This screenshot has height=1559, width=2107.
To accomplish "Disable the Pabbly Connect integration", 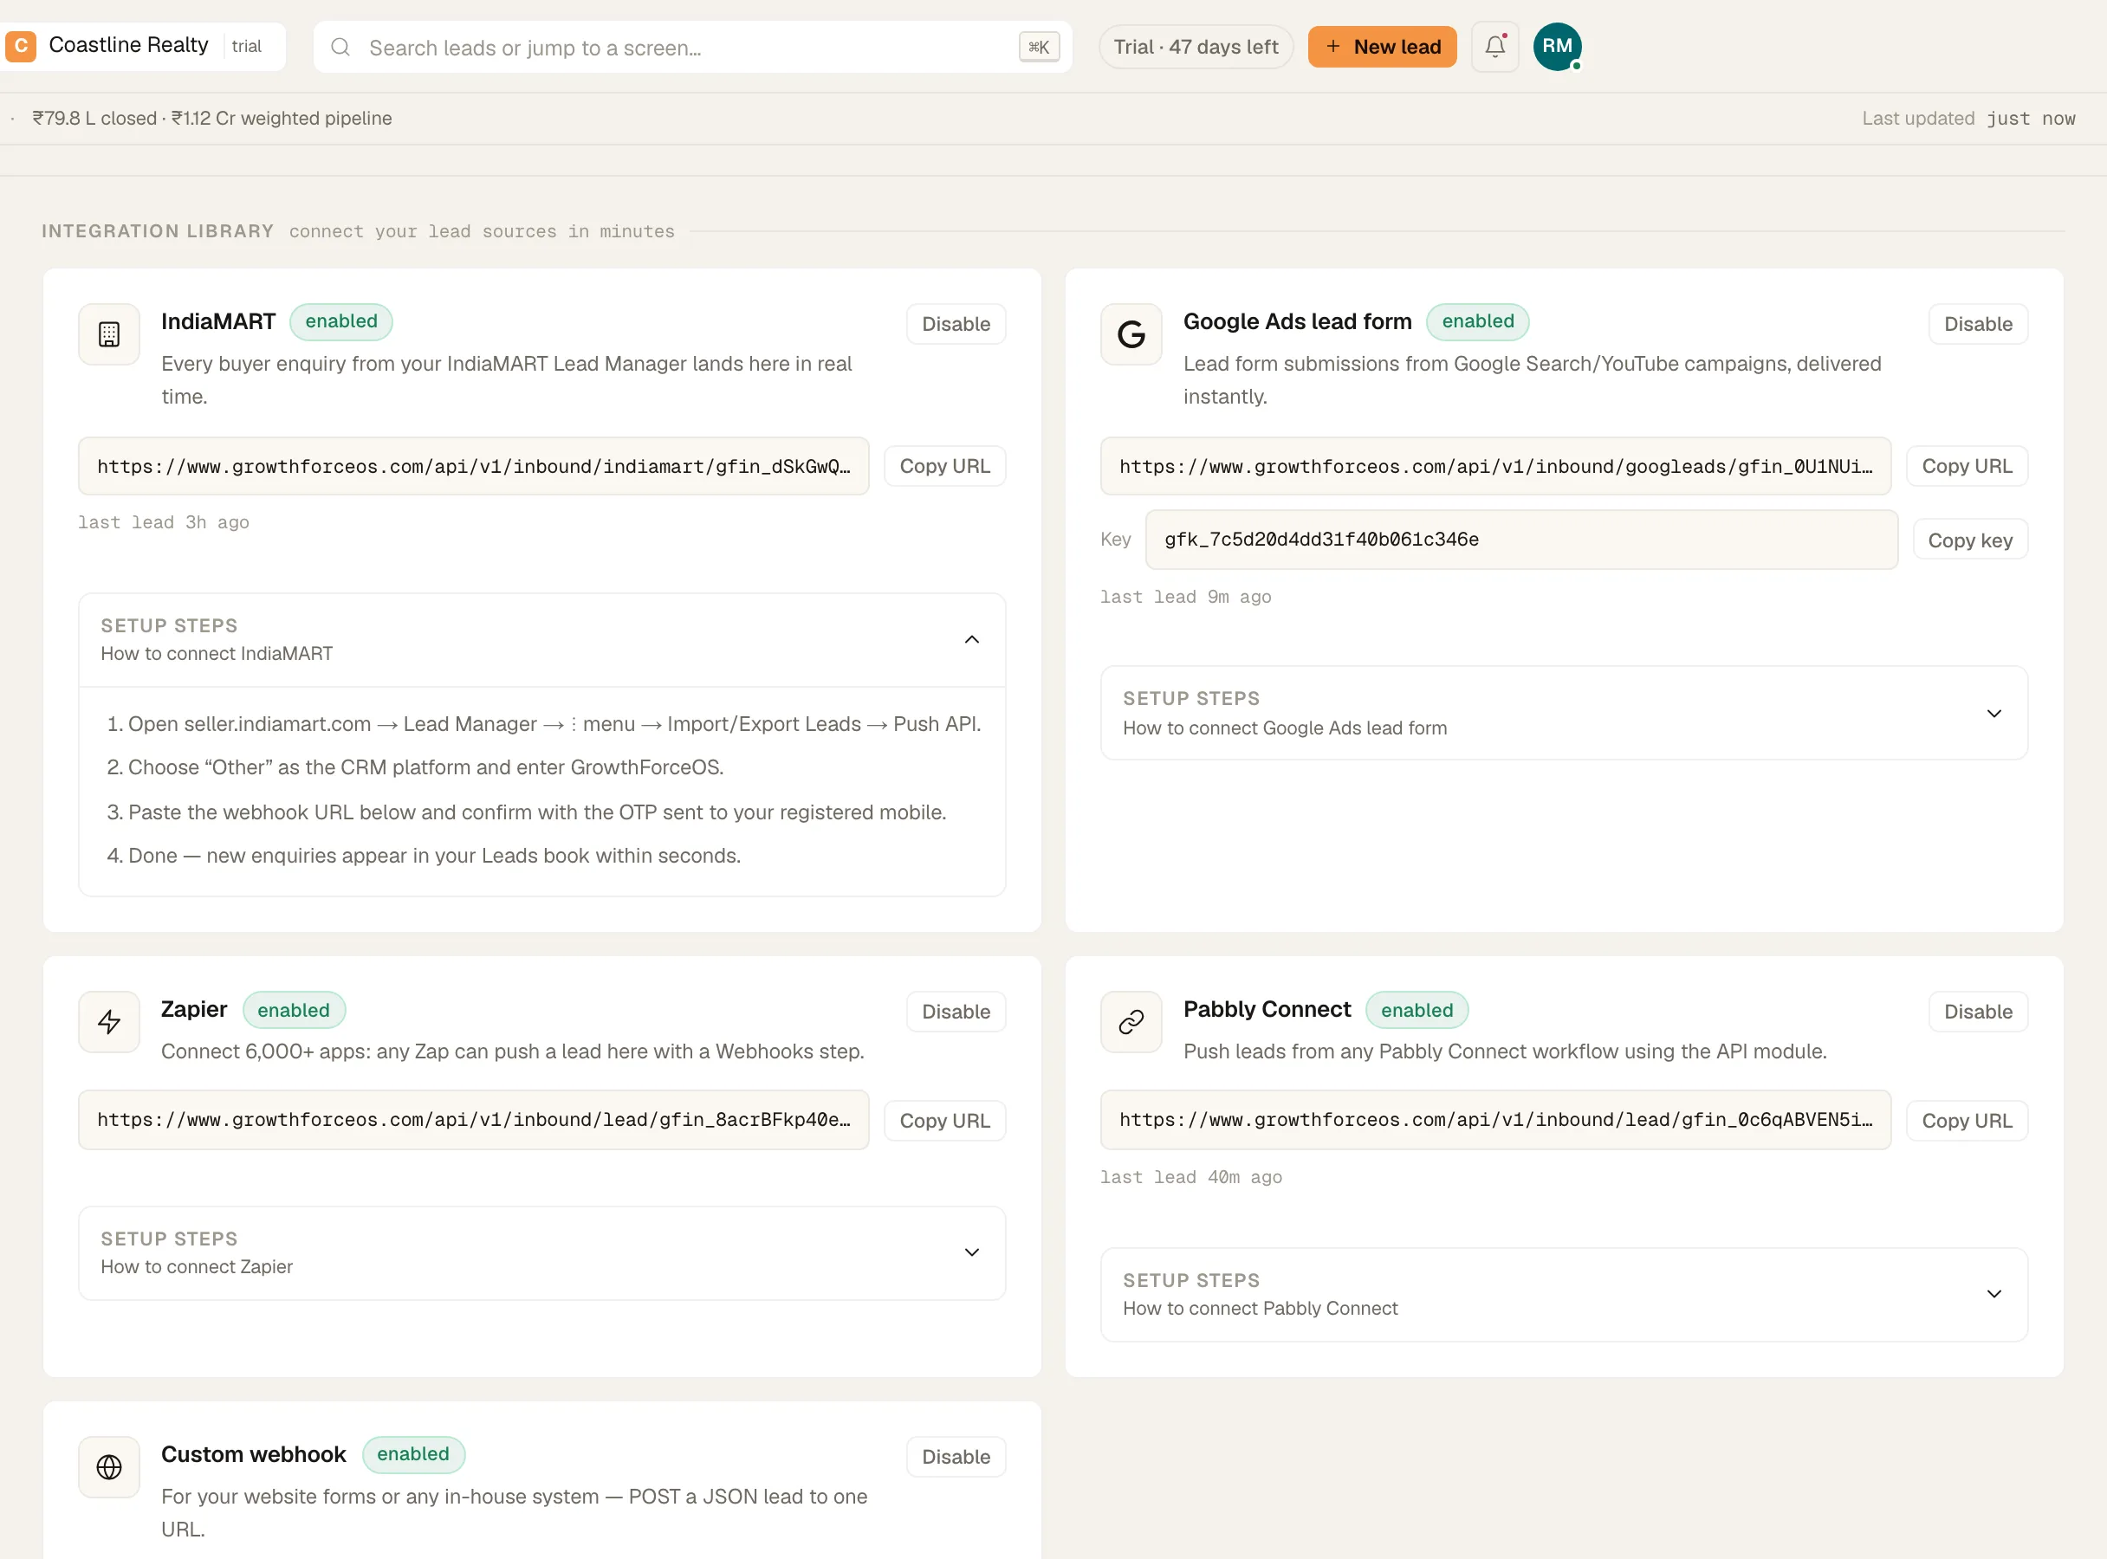I will [x=1978, y=1012].
